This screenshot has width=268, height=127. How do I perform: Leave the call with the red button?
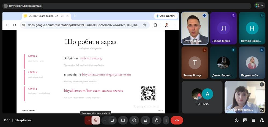177,120
